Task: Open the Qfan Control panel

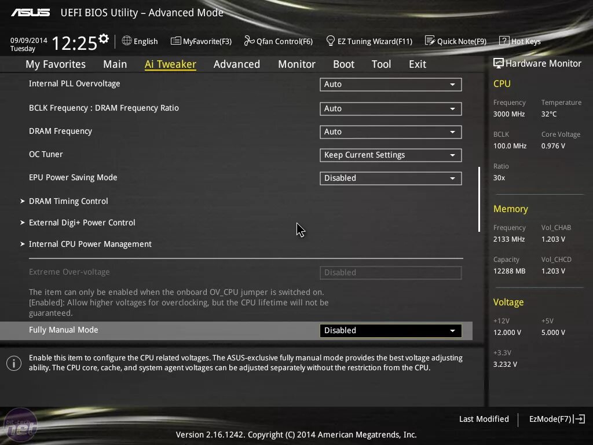Action: tap(279, 41)
